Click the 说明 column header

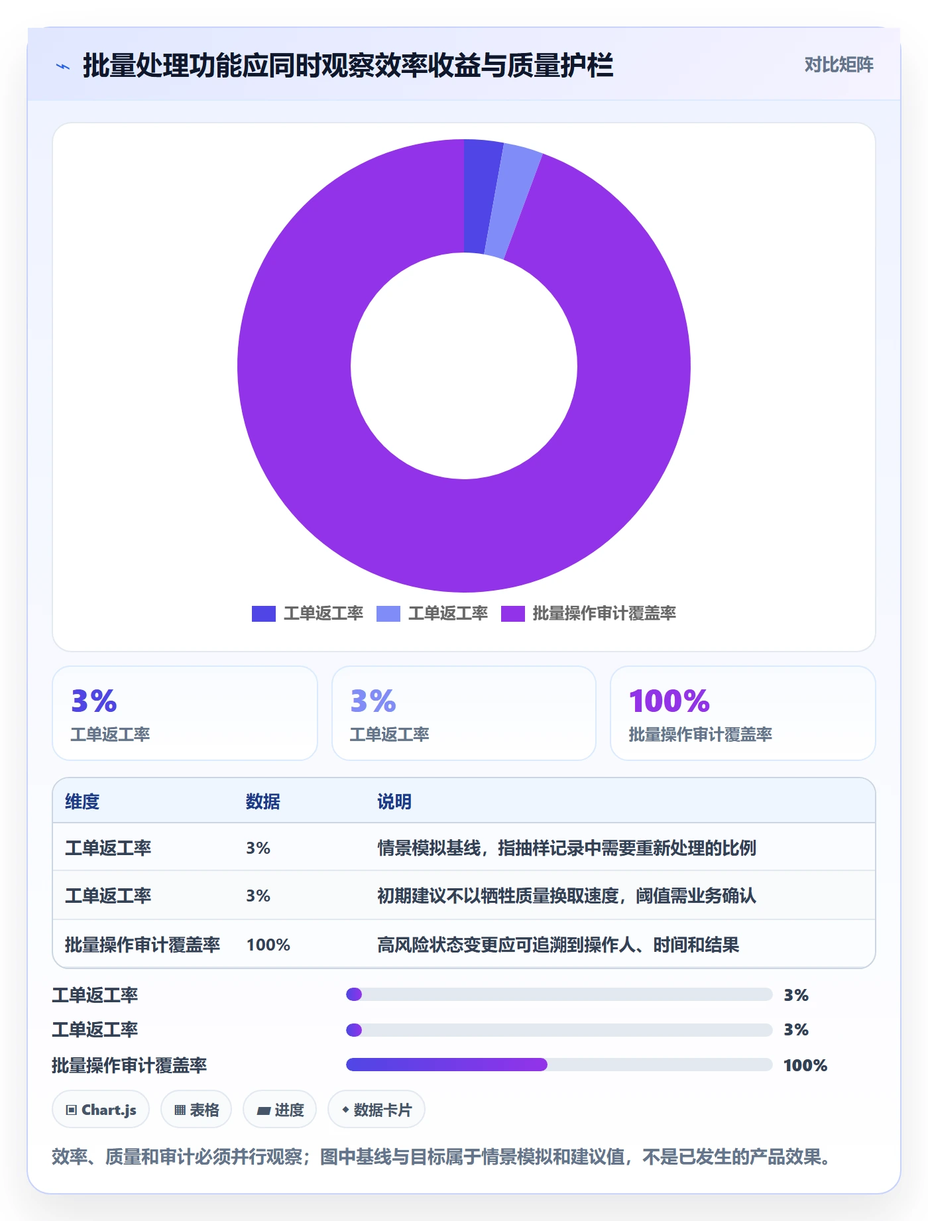(394, 801)
